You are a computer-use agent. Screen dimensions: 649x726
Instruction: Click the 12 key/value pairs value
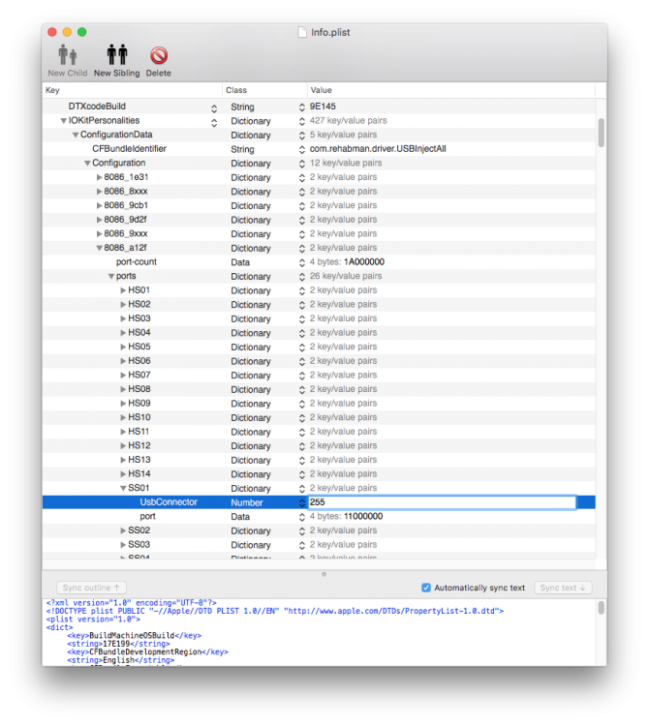[346, 163]
